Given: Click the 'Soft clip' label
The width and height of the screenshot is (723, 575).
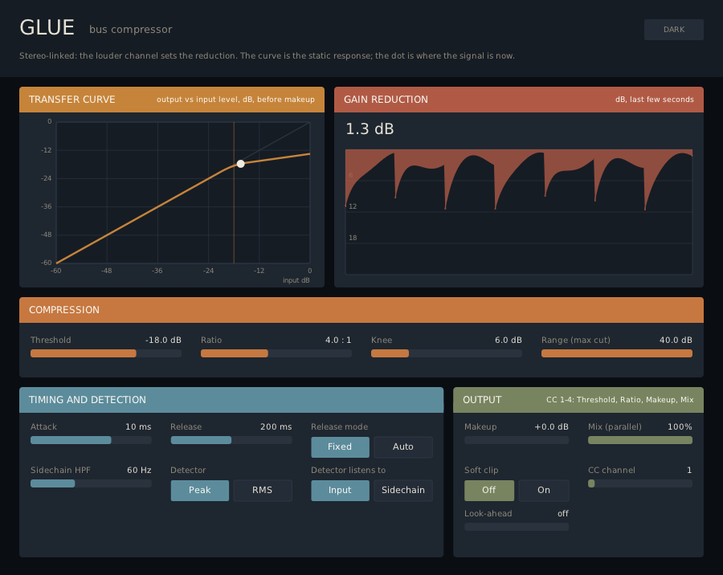Looking at the screenshot, I should click(481, 470).
